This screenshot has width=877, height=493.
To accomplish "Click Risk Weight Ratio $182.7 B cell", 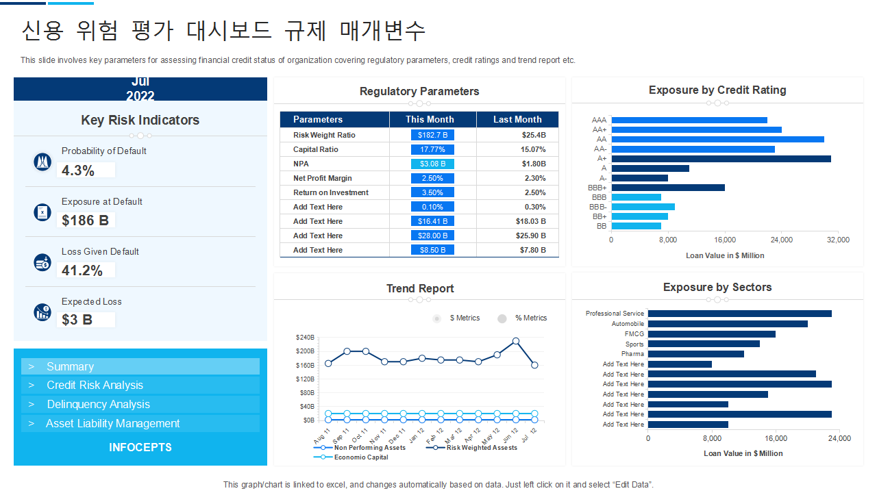I will pyautogui.click(x=432, y=135).
